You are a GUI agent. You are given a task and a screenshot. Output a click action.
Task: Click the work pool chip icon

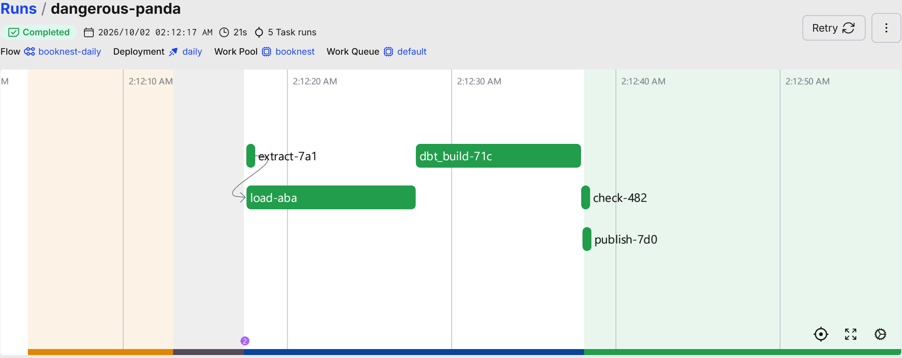pos(266,52)
